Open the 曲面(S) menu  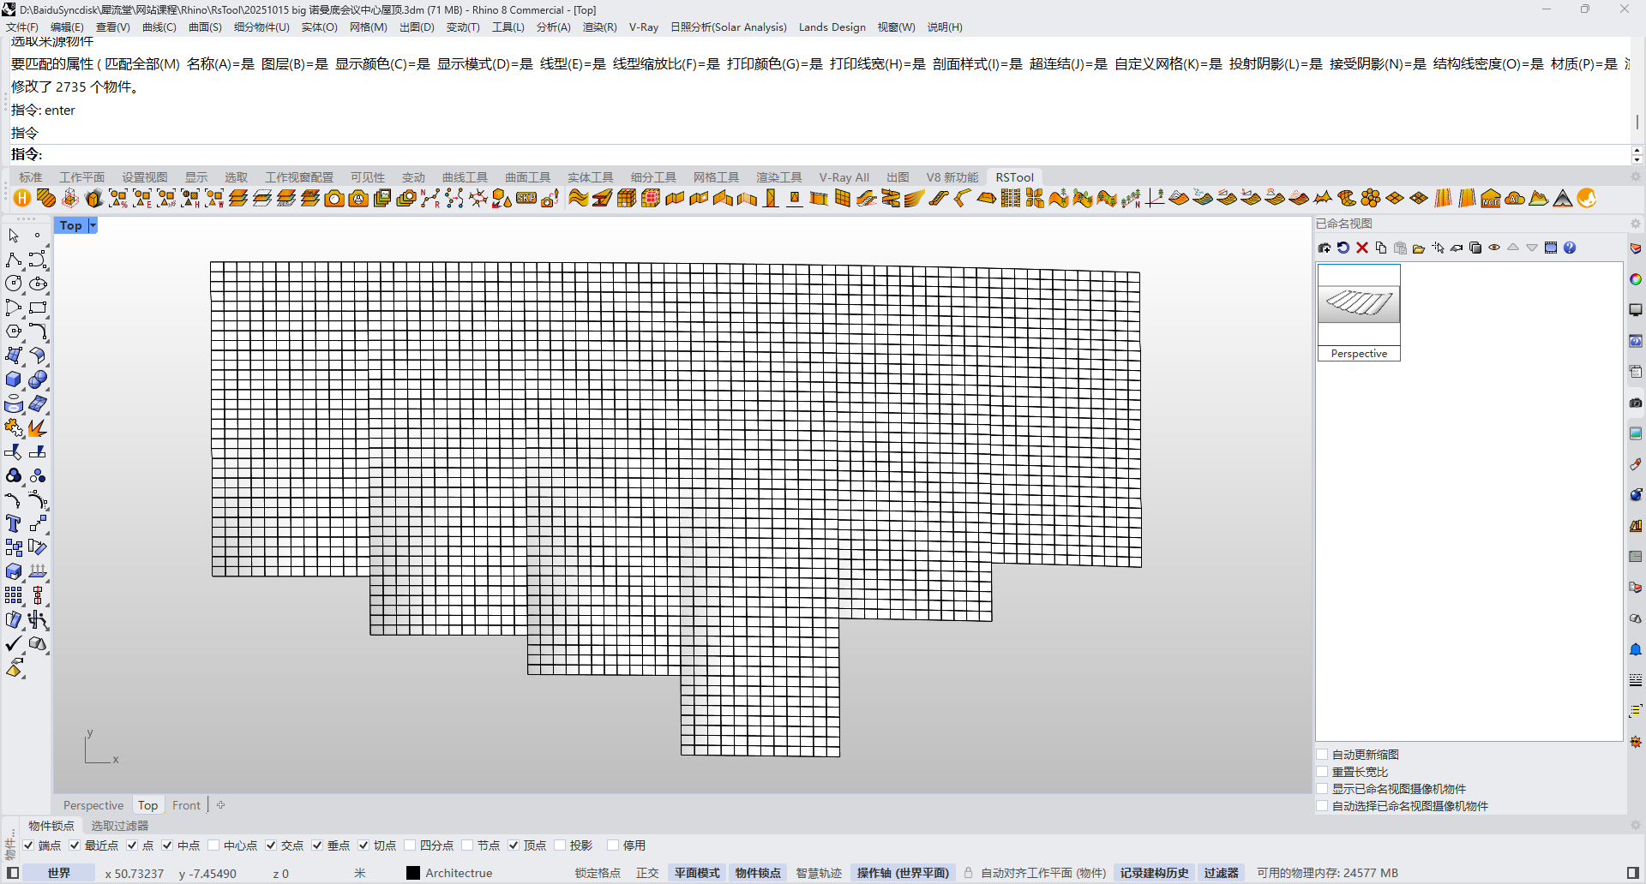205,27
